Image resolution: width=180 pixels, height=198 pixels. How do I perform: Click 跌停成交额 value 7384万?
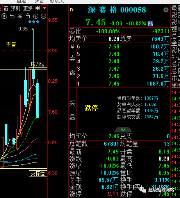pyautogui.click(x=151, y=117)
